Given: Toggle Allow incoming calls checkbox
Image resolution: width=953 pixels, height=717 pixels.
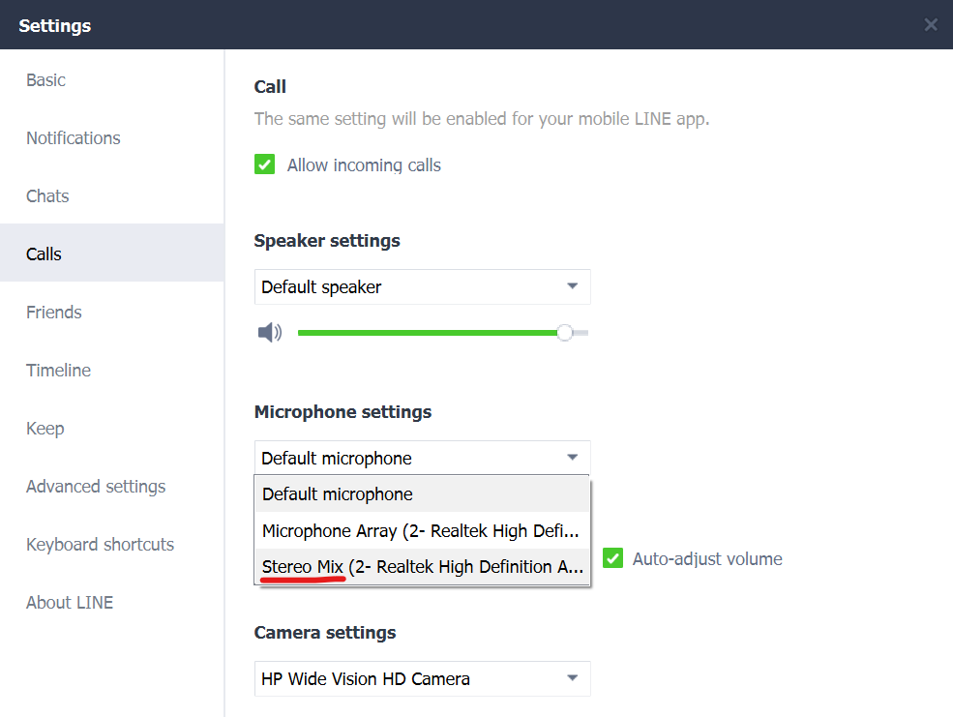Looking at the screenshot, I should (x=265, y=165).
